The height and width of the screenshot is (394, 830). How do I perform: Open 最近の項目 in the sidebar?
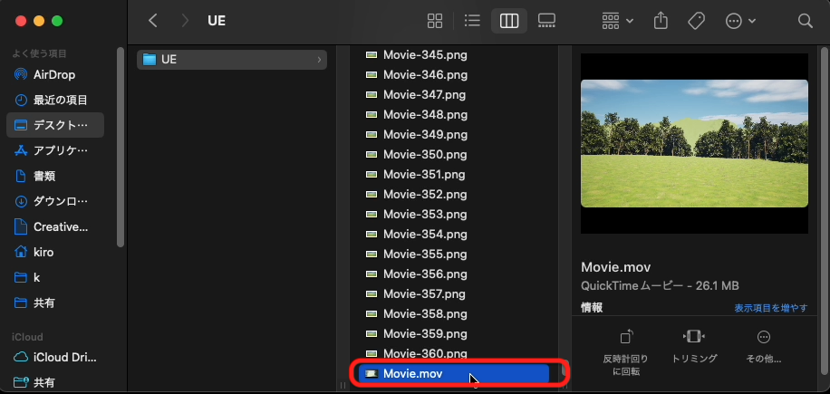[x=55, y=100]
